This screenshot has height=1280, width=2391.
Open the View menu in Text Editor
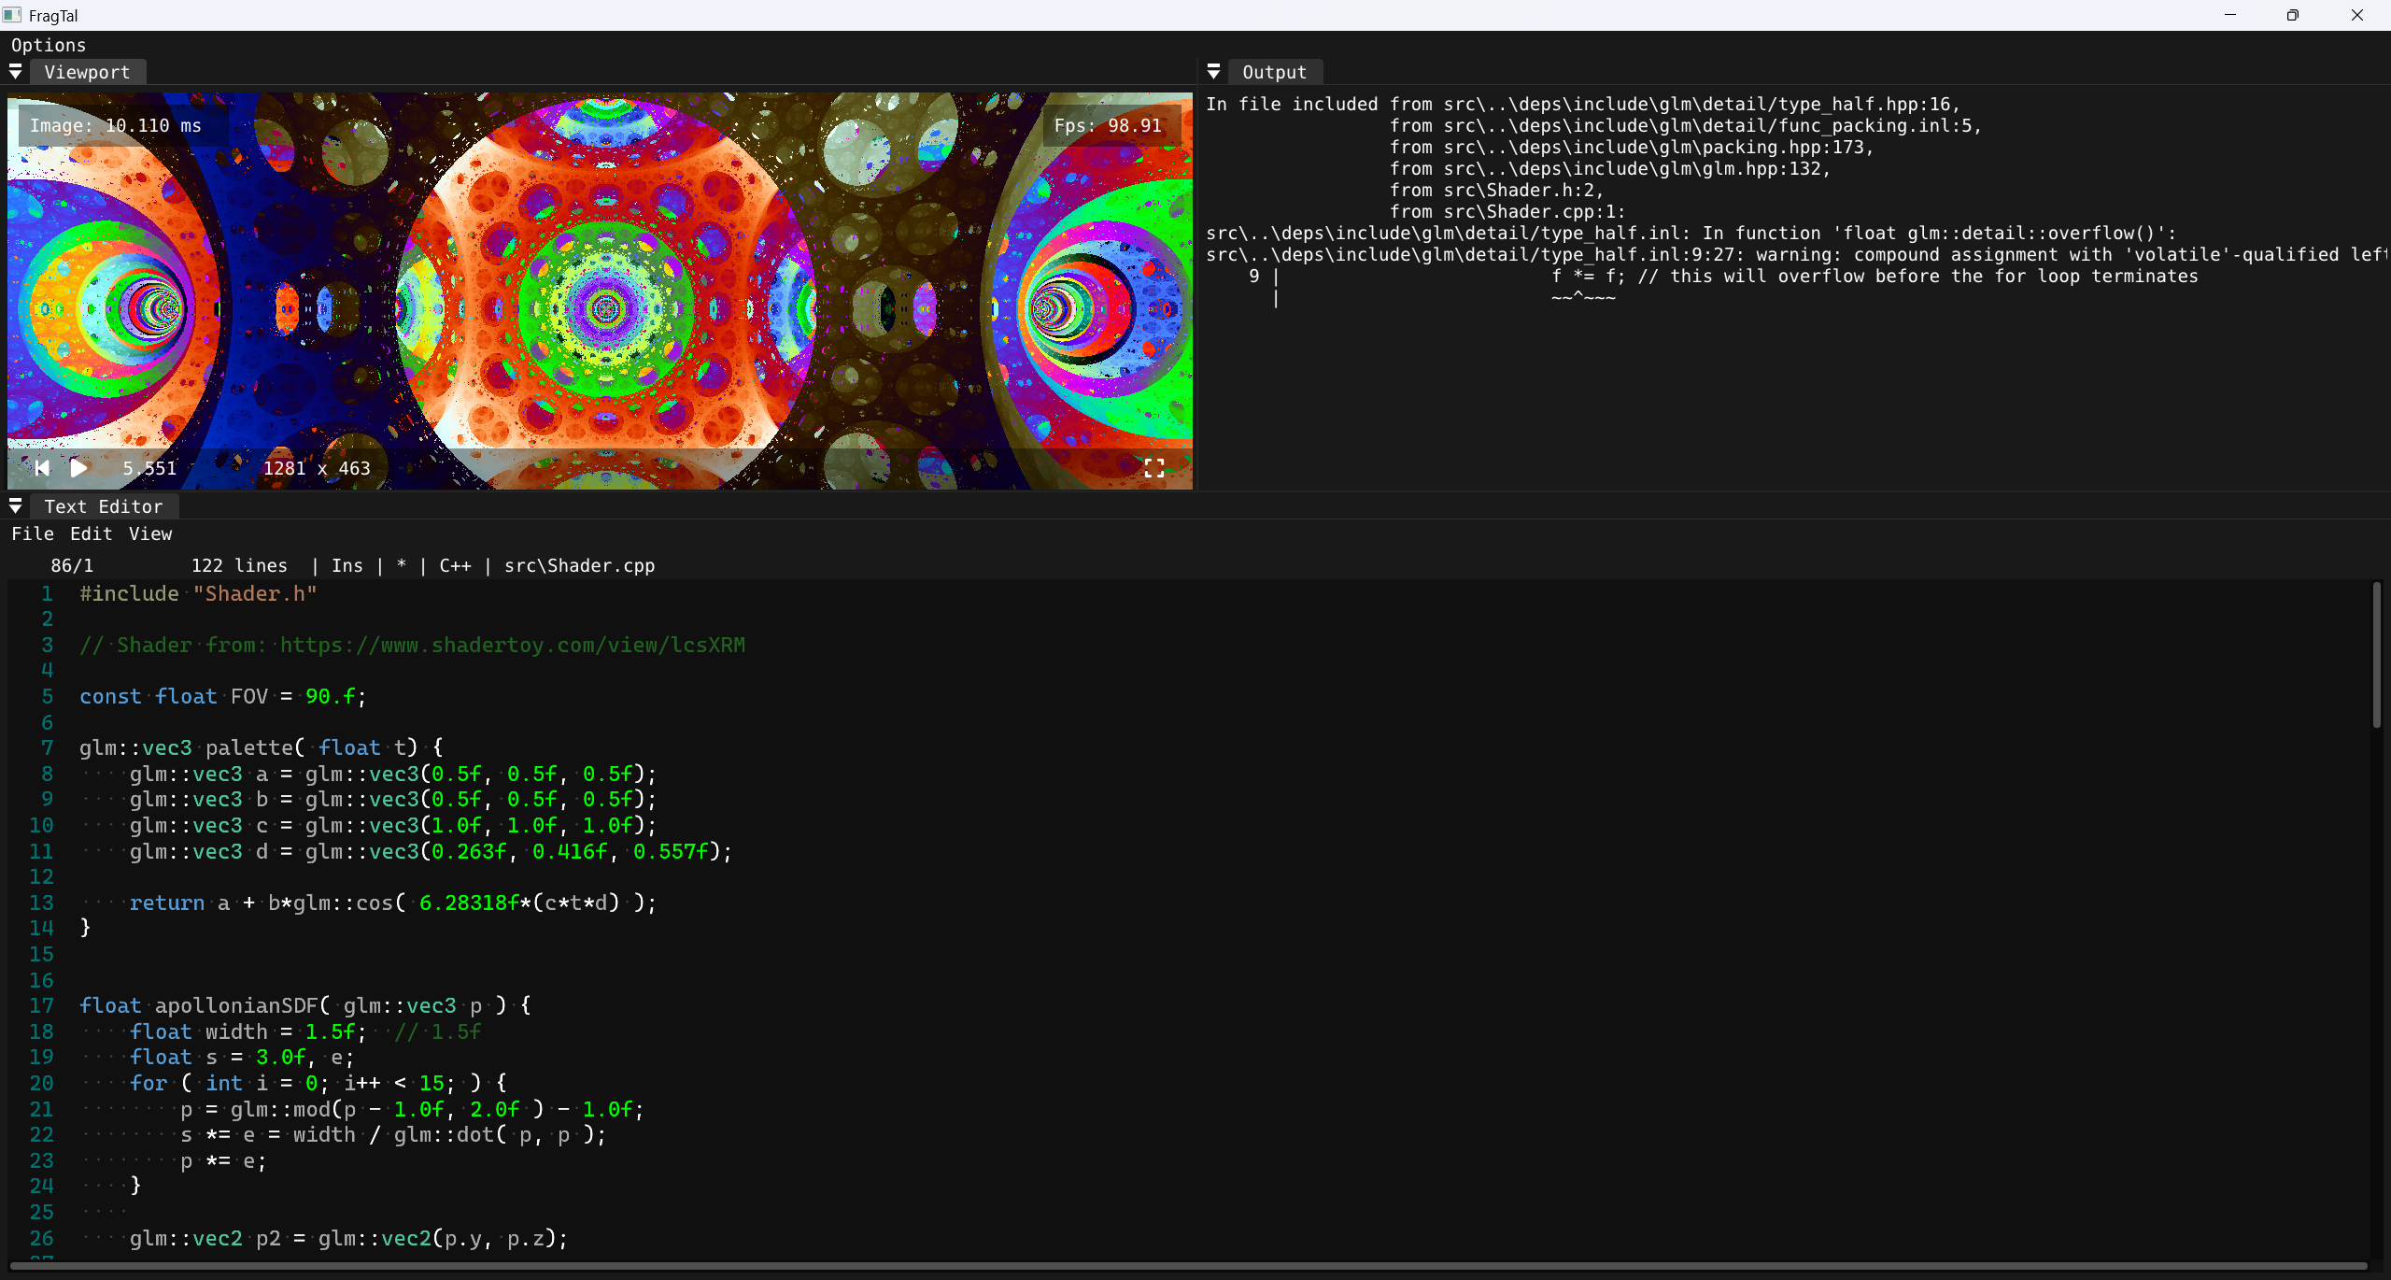pyautogui.click(x=150, y=533)
